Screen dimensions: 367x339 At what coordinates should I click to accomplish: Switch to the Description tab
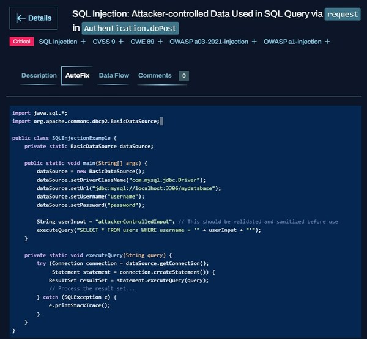[x=39, y=76]
